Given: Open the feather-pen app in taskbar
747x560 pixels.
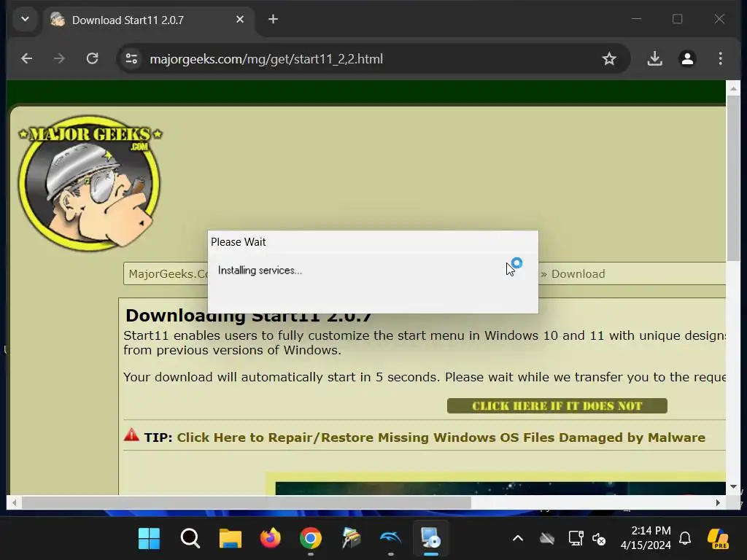Looking at the screenshot, I should 351,539.
